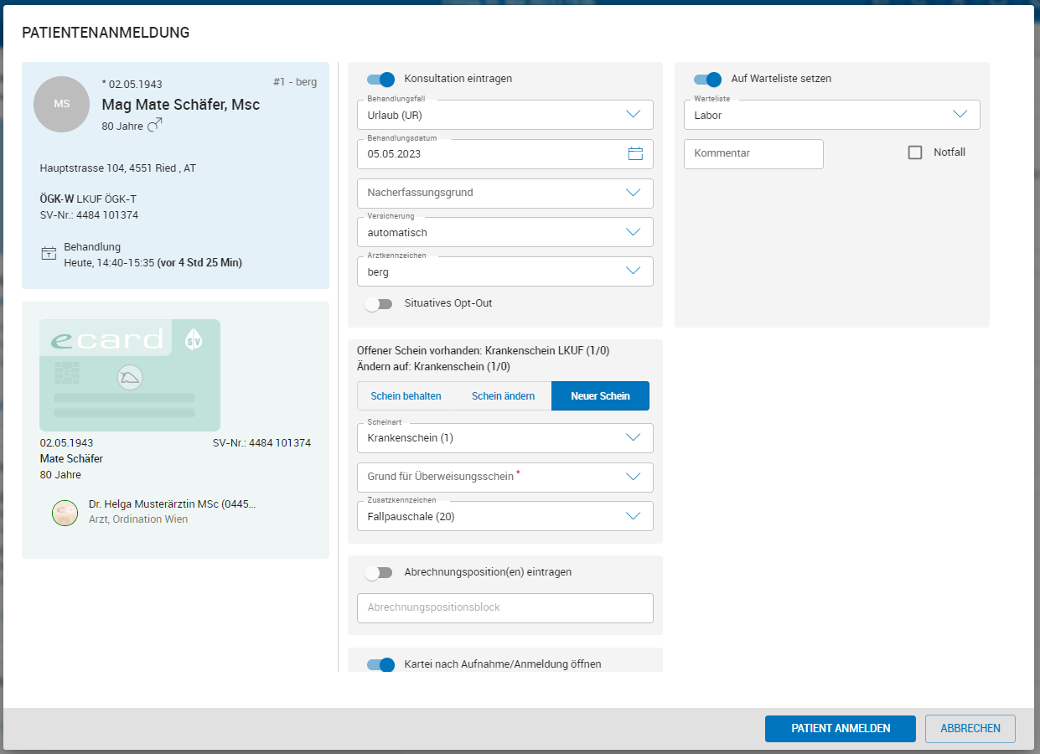Open the Warteliste Labor dropdown

(x=831, y=115)
